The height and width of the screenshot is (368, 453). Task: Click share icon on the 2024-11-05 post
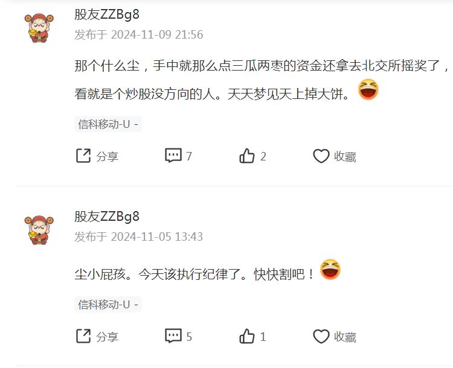pos(83,336)
